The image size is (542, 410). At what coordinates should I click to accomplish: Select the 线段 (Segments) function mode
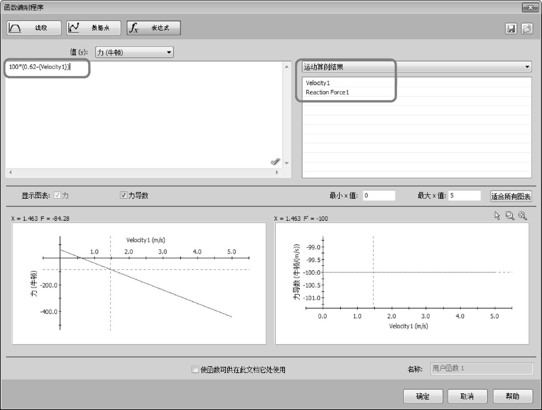tap(34, 28)
